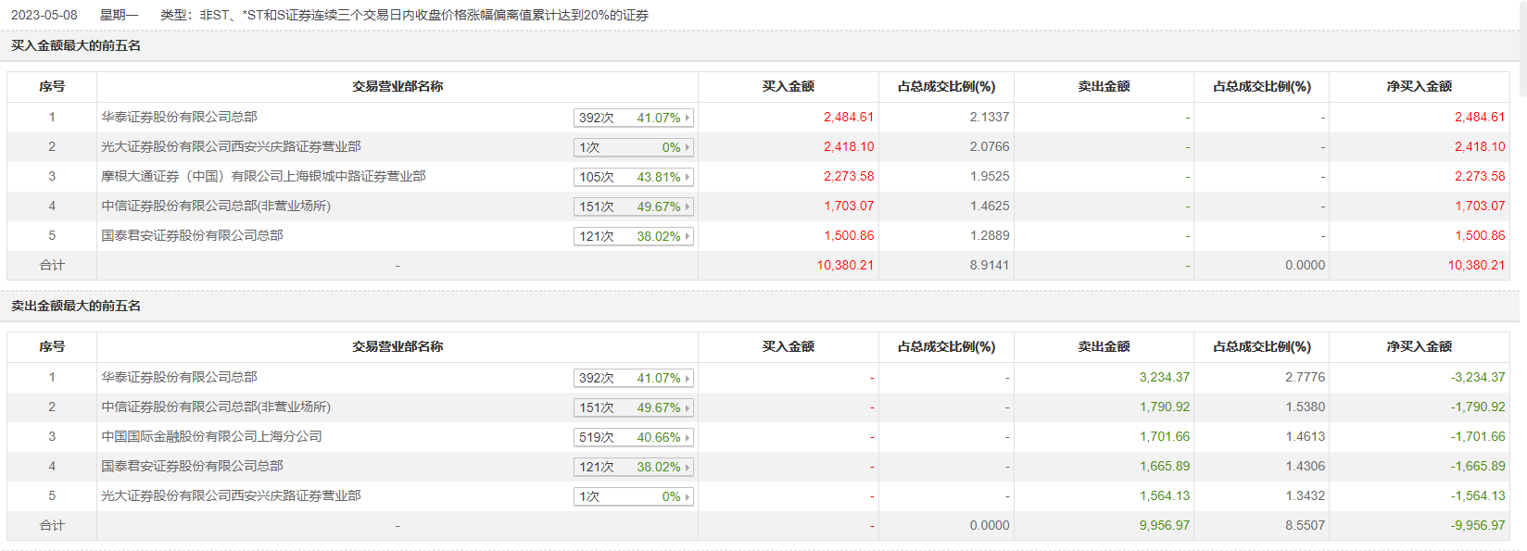Open 中信证券总部(非营业场所) link in sell table
1527x551 pixels.
click(216, 407)
